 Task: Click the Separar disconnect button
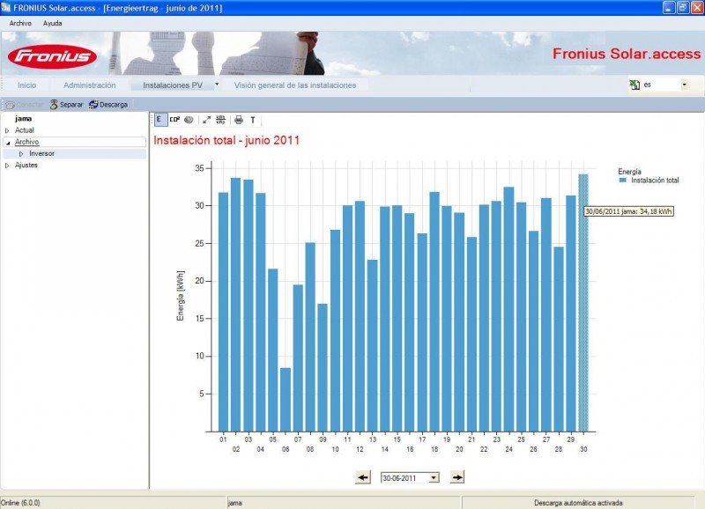point(66,105)
